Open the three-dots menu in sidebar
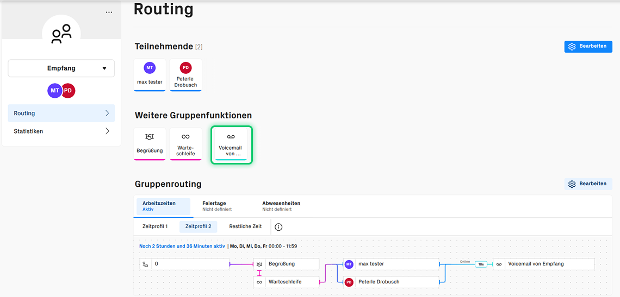620x297 pixels. tap(109, 12)
